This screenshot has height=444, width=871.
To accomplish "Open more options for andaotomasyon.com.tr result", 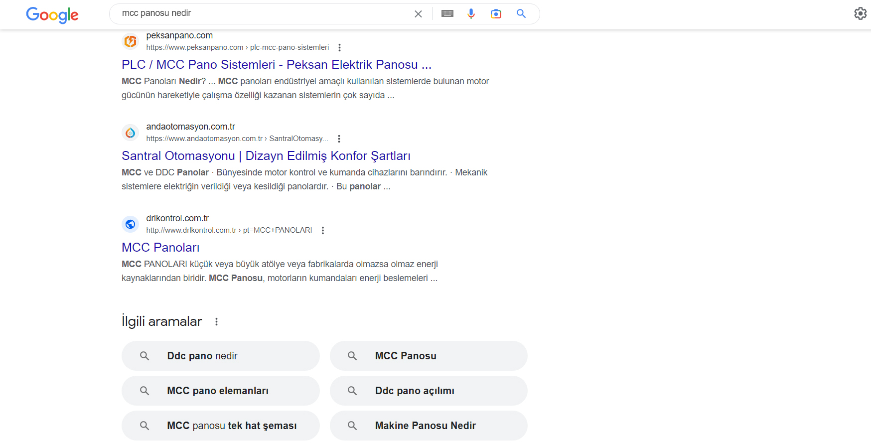I will coord(339,139).
